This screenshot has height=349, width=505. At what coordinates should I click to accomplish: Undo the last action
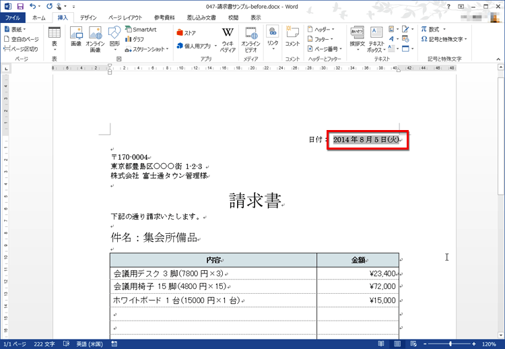32,6
